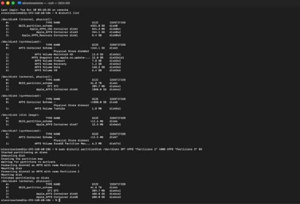Image resolution: width=300 pixels, height=204 pixels.
Task: Click the 'EaseUS Partition Mas...' volume name
Action: click(x=72, y=144)
